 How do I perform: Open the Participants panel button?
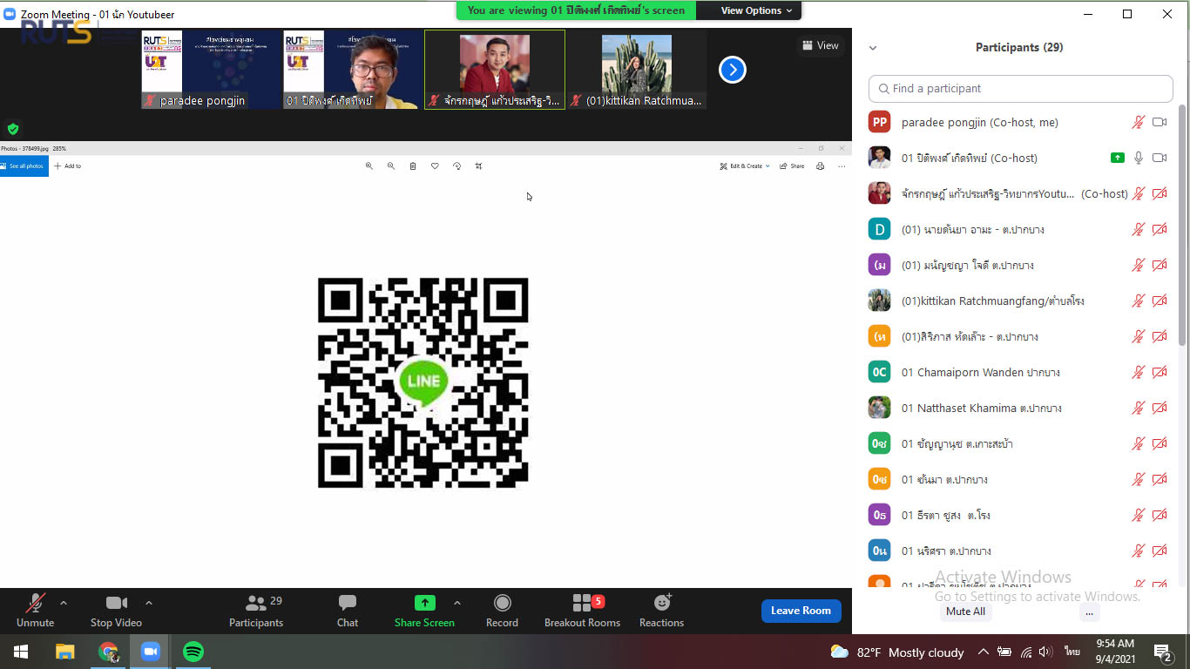(256, 611)
